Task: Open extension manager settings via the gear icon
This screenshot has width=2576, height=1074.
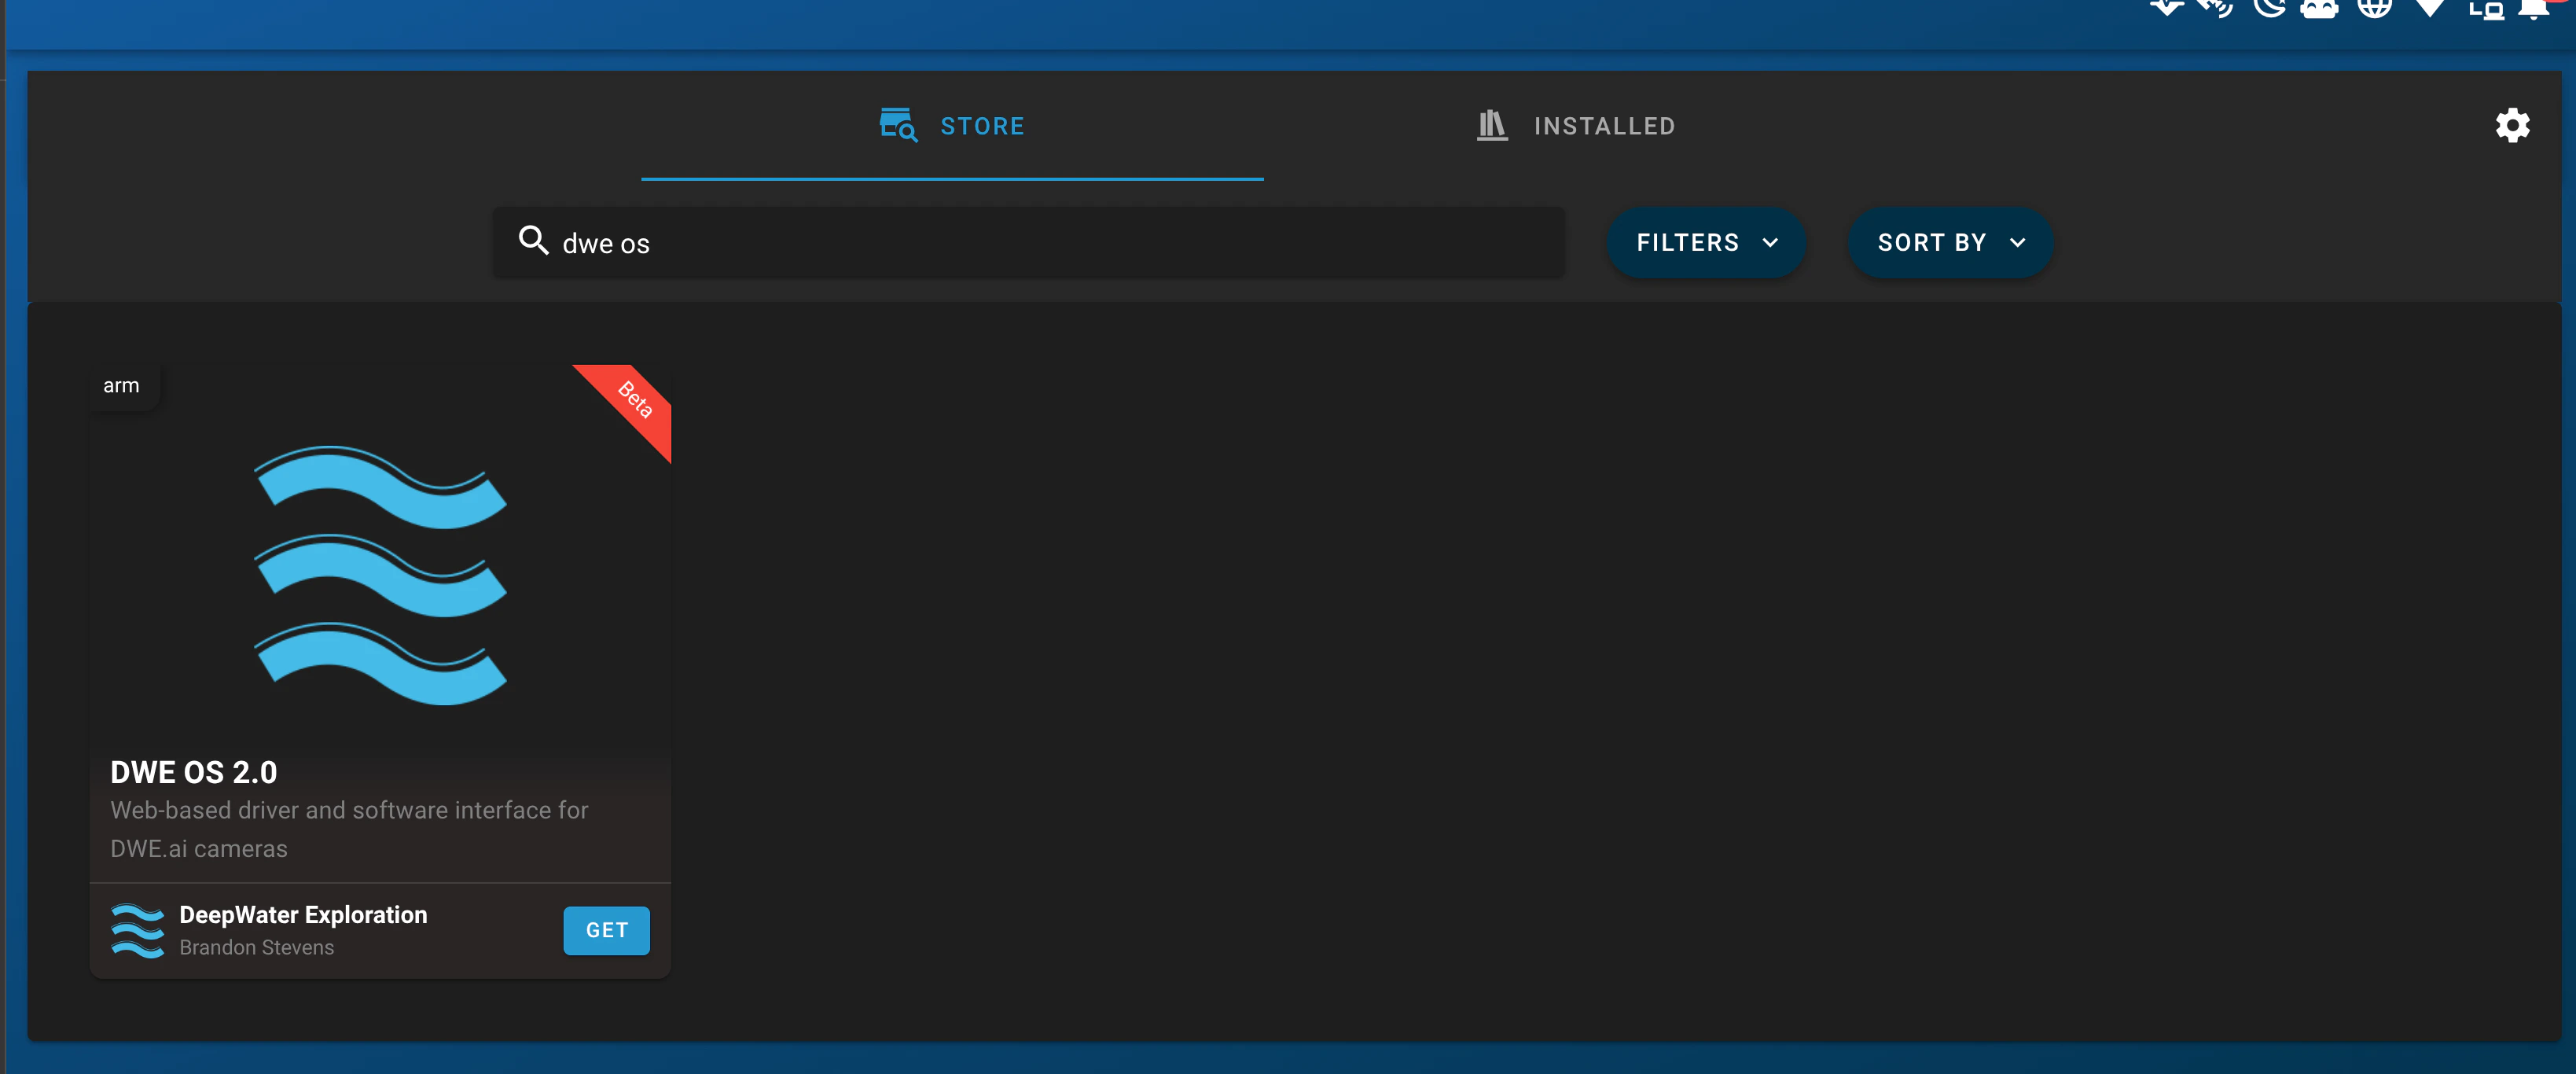Action: (x=2513, y=125)
